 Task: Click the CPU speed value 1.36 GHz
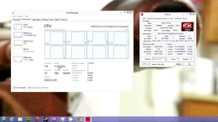pos(60,66)
